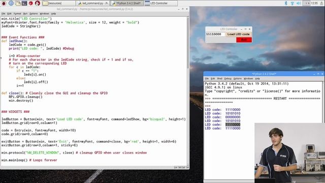The width and height of the screenshot is (325, 183).
Task: Click the '### WIDGETS ###' comment in editor
Action: 16,112
